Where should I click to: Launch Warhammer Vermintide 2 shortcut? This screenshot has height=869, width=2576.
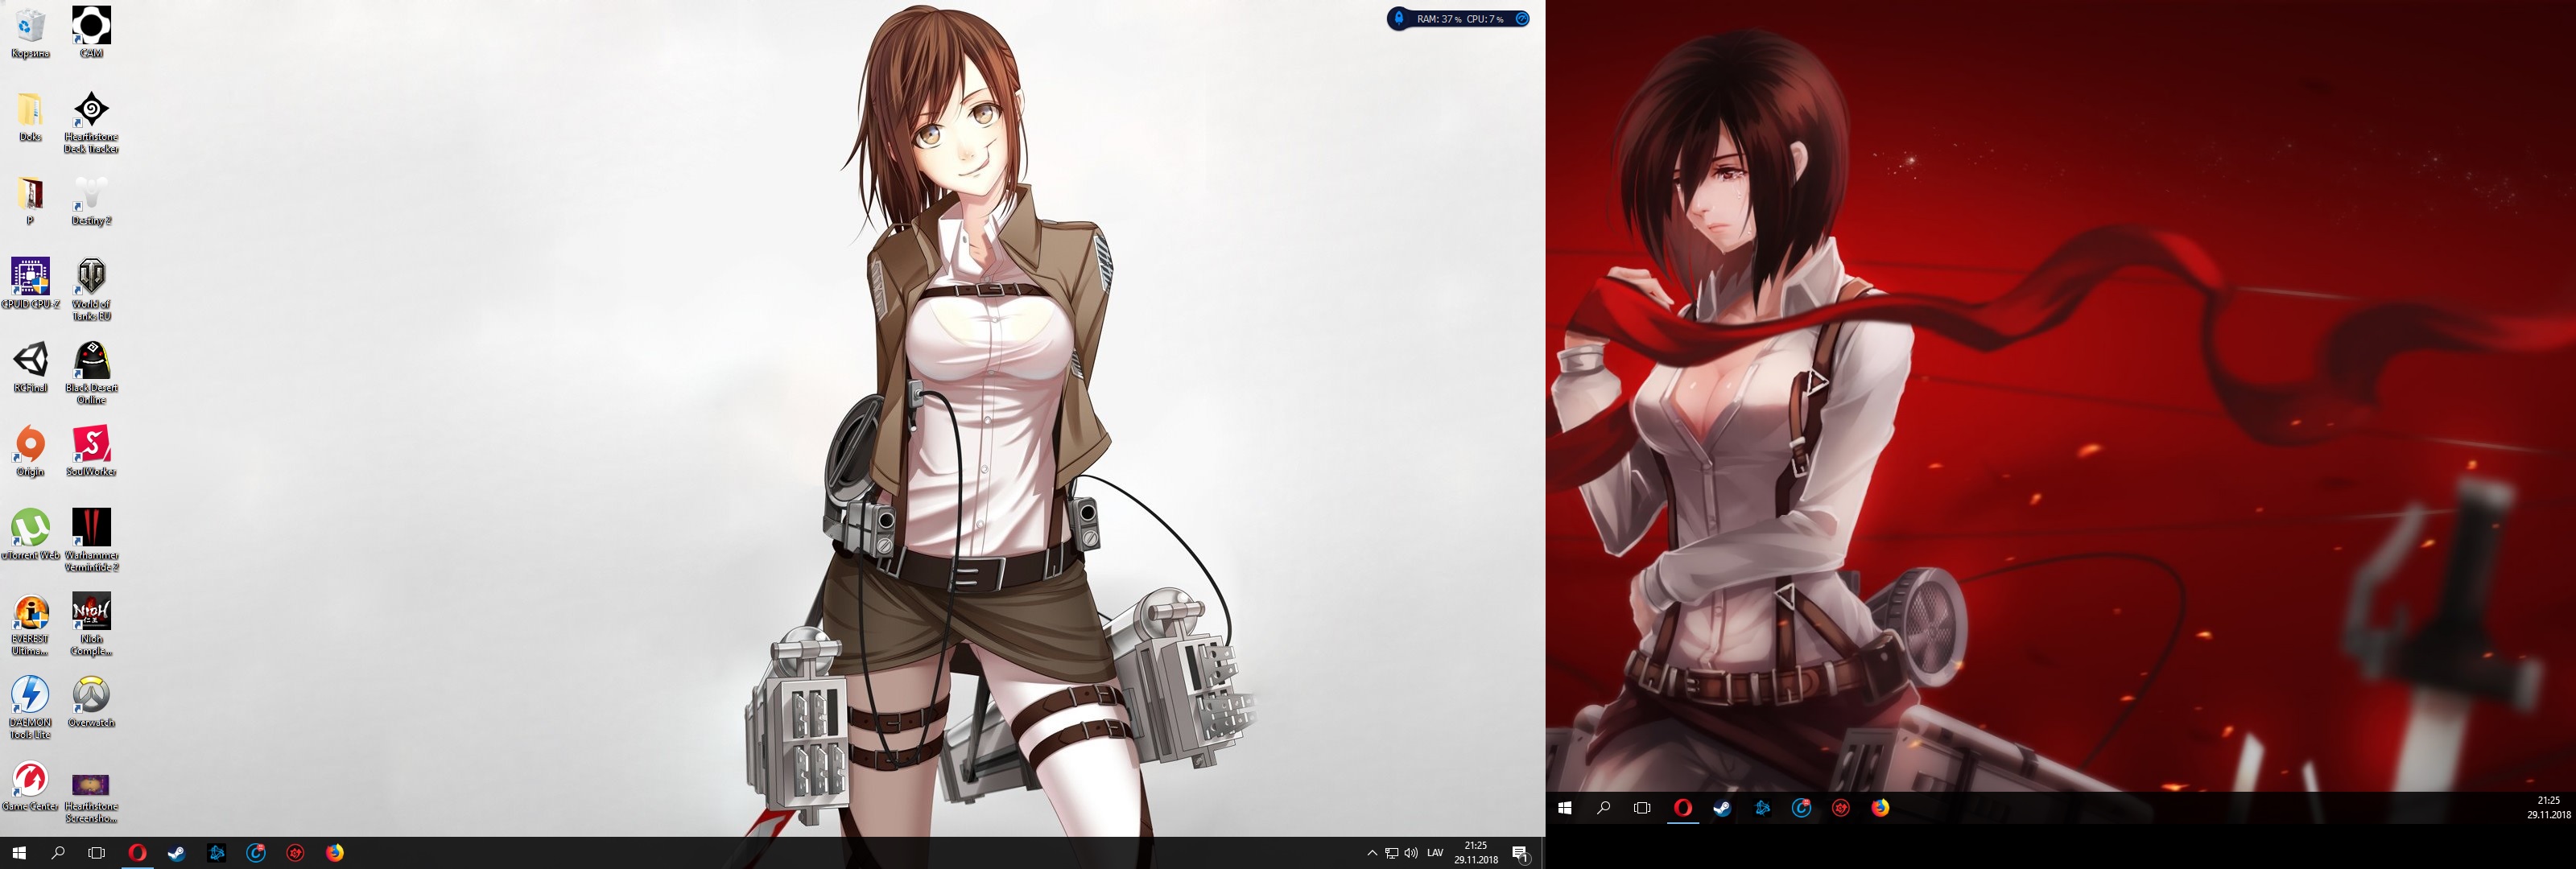tap(91, 540)
